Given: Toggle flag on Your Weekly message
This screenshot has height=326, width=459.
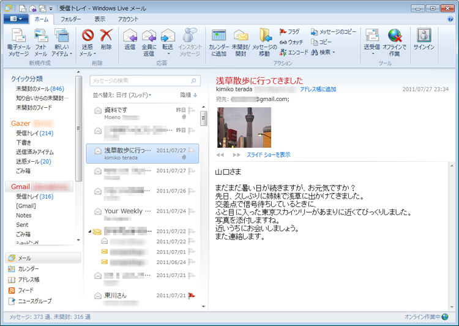Looking at the screenshot, I should click(192, 211).
